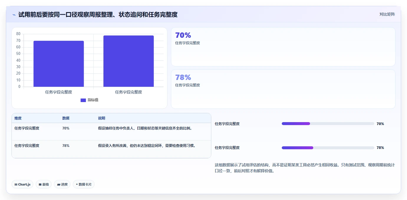Click the 数据 table column header
This screenshot has height=200, width=407.
[66, 118]
